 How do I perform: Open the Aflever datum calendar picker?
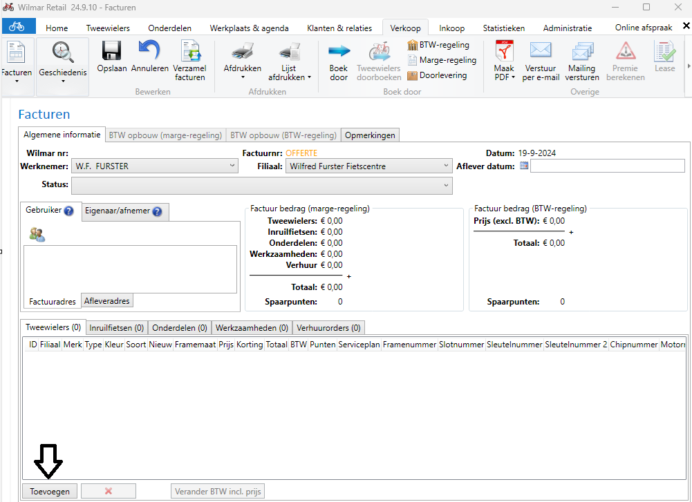(524, 166)
